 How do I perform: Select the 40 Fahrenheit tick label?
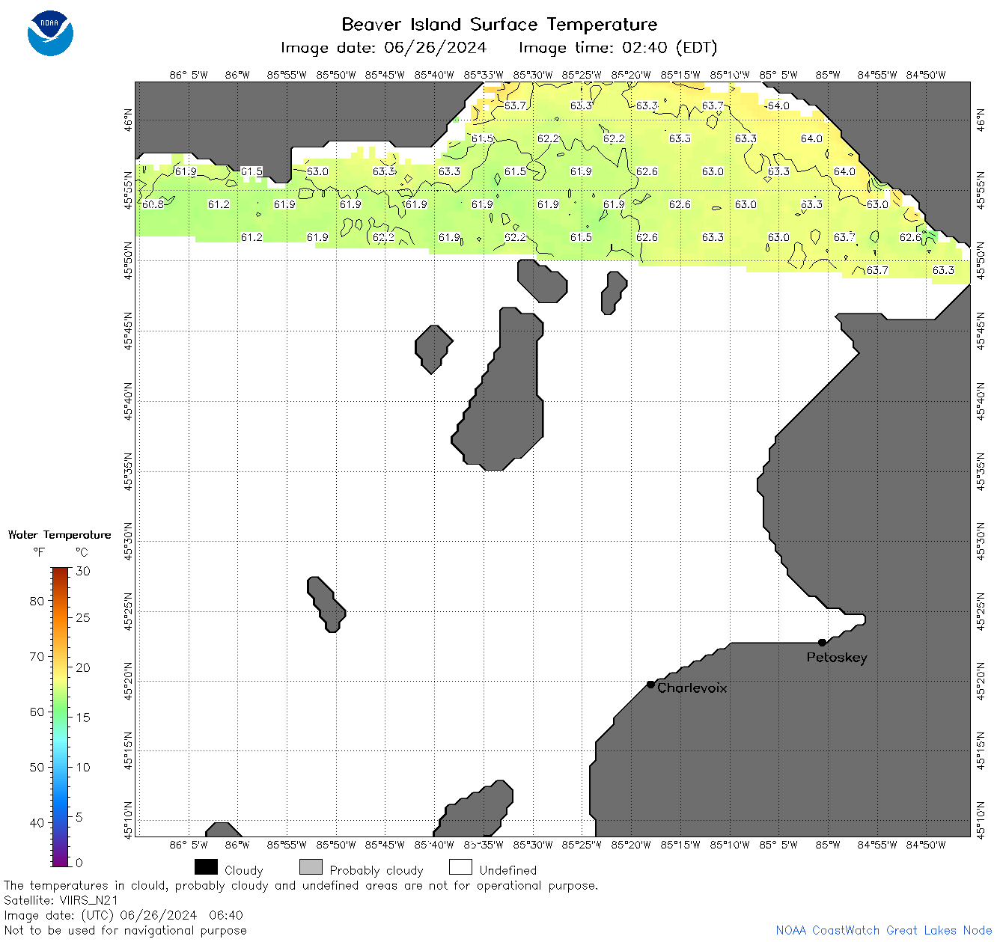(x=37, y=822)
